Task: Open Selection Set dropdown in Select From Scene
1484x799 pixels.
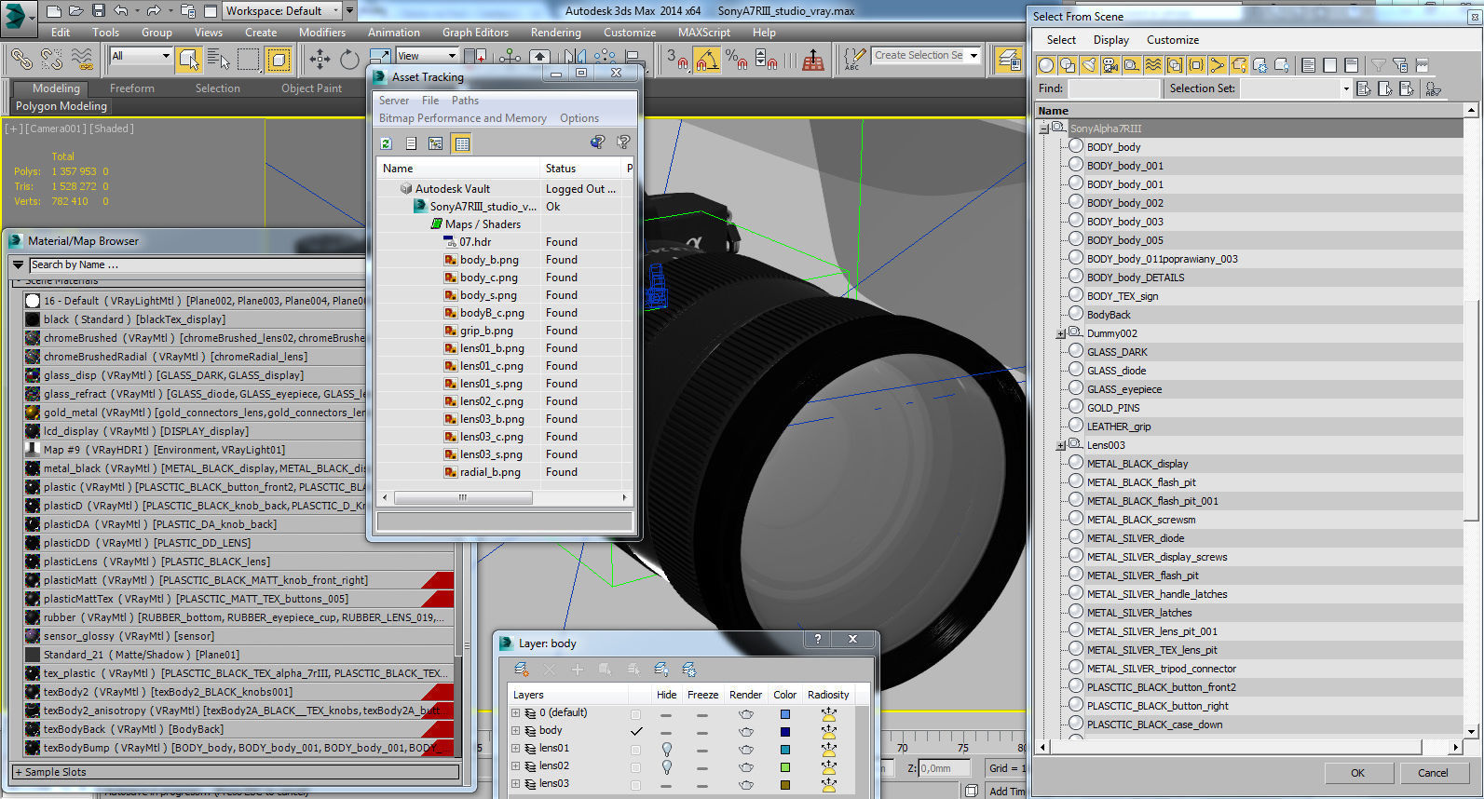Action: tap(1345, 88)
